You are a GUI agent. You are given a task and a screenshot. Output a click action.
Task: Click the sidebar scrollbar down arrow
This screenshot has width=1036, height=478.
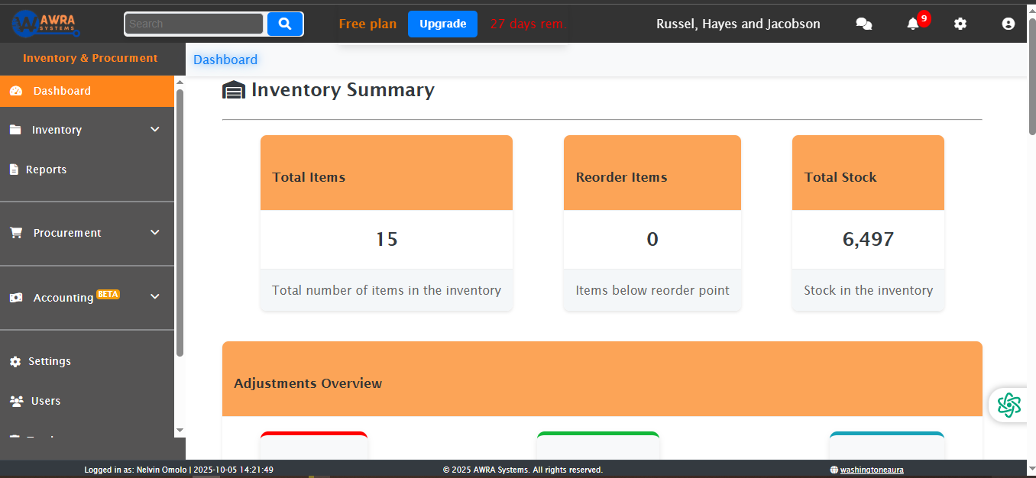[x=180, y=431]
